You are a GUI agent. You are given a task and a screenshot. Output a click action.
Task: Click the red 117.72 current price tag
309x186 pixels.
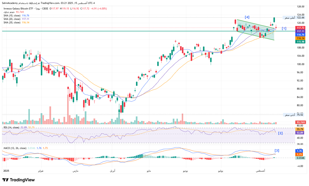tap(300, 28)
